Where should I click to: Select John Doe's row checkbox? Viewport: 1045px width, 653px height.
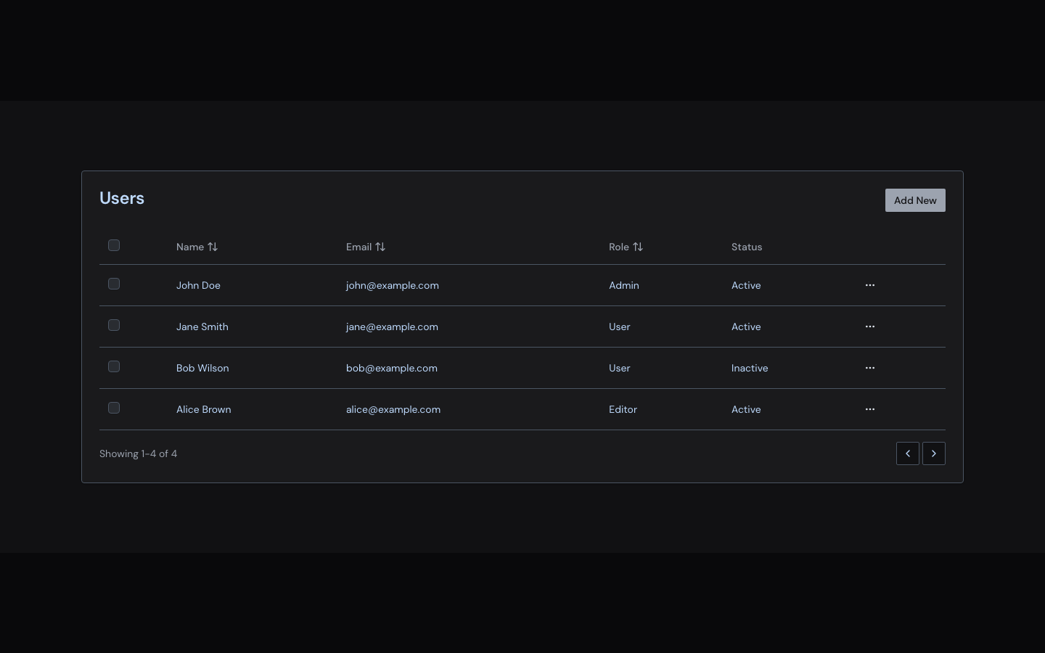click(x=114, y=284)
